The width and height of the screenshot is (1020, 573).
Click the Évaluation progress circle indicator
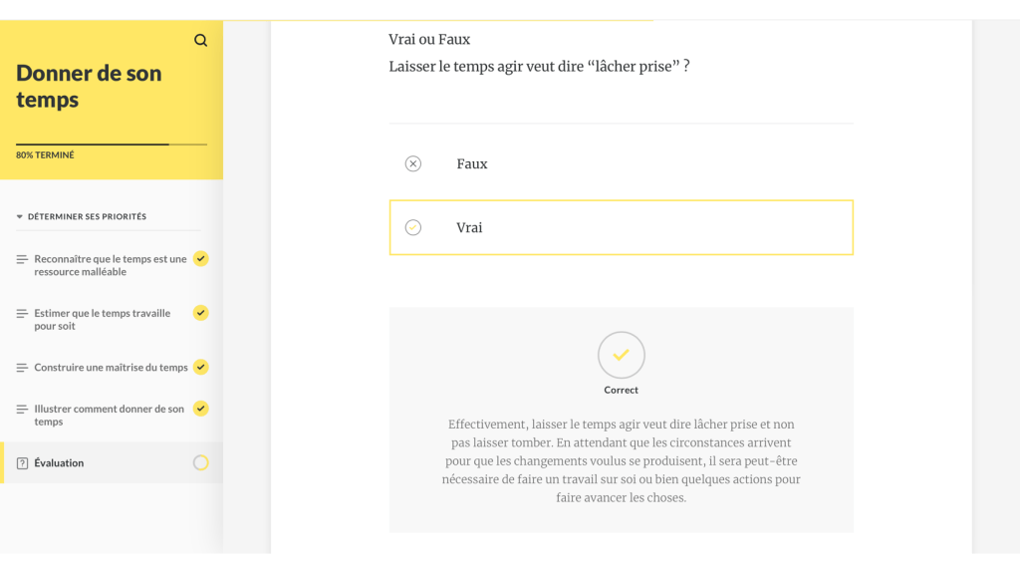pyautogui.click(x=200, y=462)
